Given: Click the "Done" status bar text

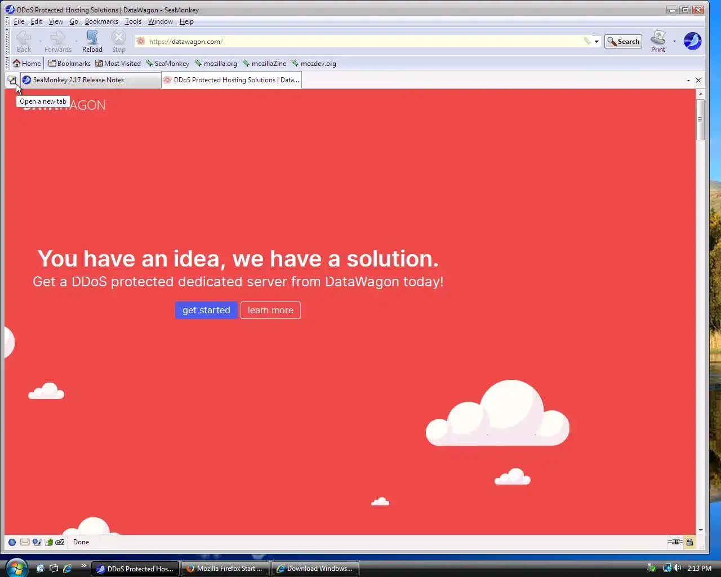Looking at the screenshot, I should pyautogui.click(x=81, y=542).
